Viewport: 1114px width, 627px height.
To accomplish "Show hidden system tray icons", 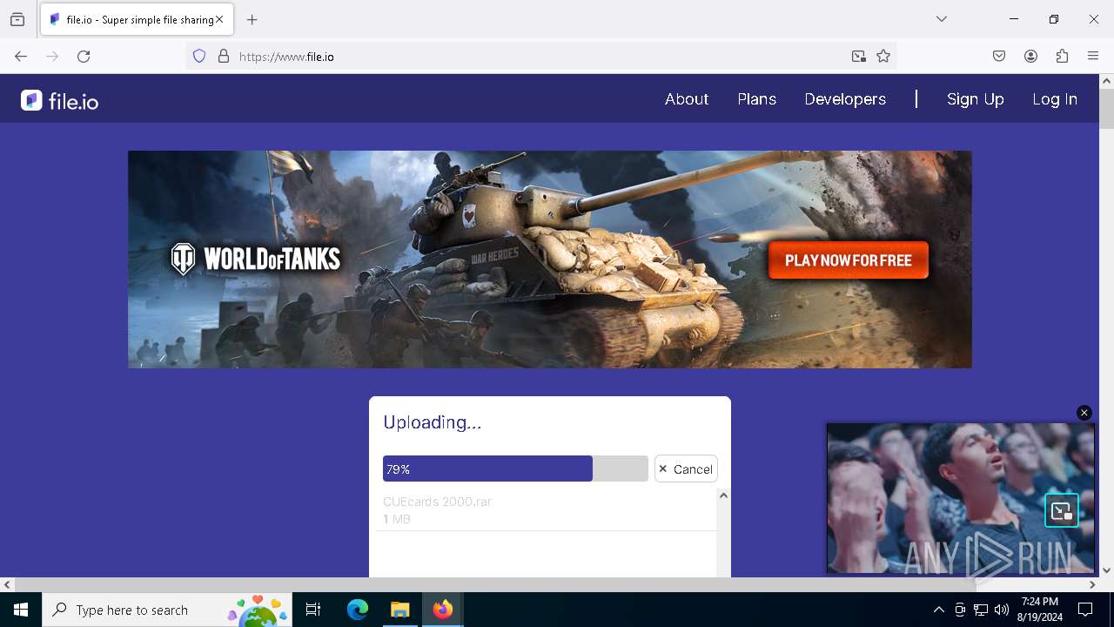I will (x=938, y=610).
